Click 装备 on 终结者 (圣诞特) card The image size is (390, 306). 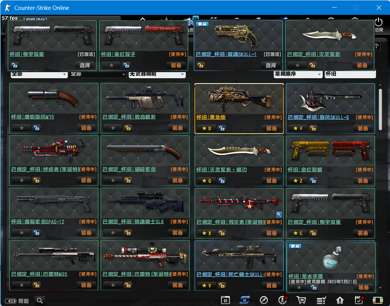pyautogui.click(x=86, y=180)
